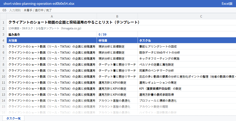Click cell '運用レギュレーションの策定'
This screenshot has width=236, height=121.
click(x=187, y=82)
